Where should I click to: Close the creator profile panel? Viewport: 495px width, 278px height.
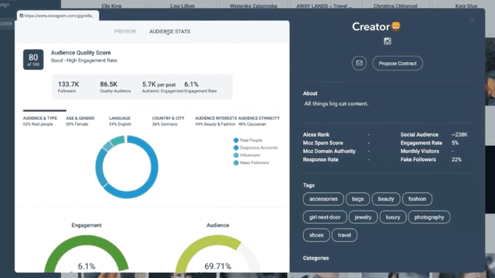(x=472, y=20)
